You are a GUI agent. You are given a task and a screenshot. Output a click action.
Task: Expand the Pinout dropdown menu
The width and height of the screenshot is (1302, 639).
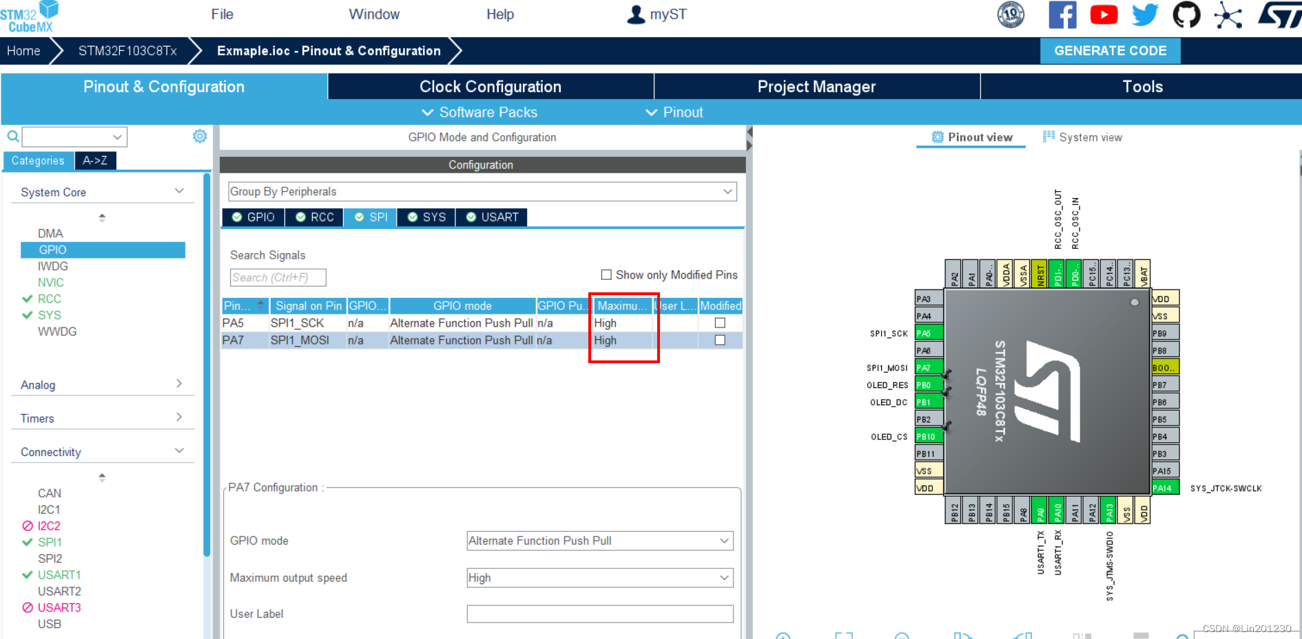(x=674, y=112)
